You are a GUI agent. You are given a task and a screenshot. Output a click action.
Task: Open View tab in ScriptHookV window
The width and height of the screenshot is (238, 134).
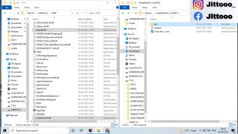point(154,7)
